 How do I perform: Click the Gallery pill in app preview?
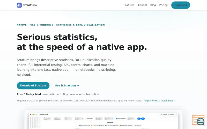[x=68, y=119]
